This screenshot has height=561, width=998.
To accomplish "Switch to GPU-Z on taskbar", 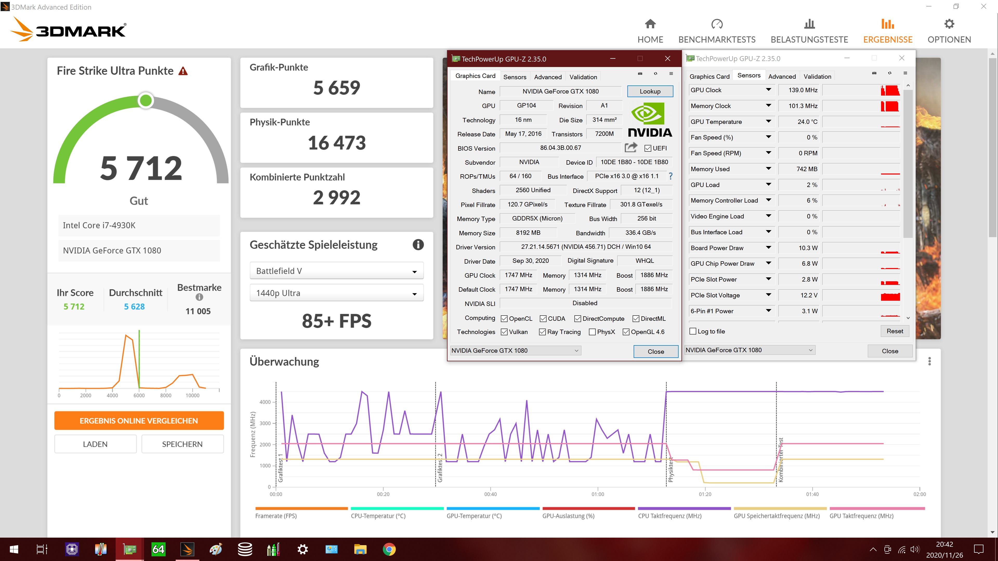I will point(129,549).
